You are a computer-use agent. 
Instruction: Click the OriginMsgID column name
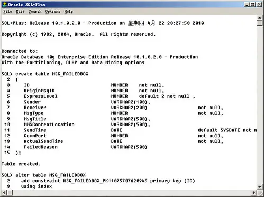pyautogui.click(x=39, y=91)
